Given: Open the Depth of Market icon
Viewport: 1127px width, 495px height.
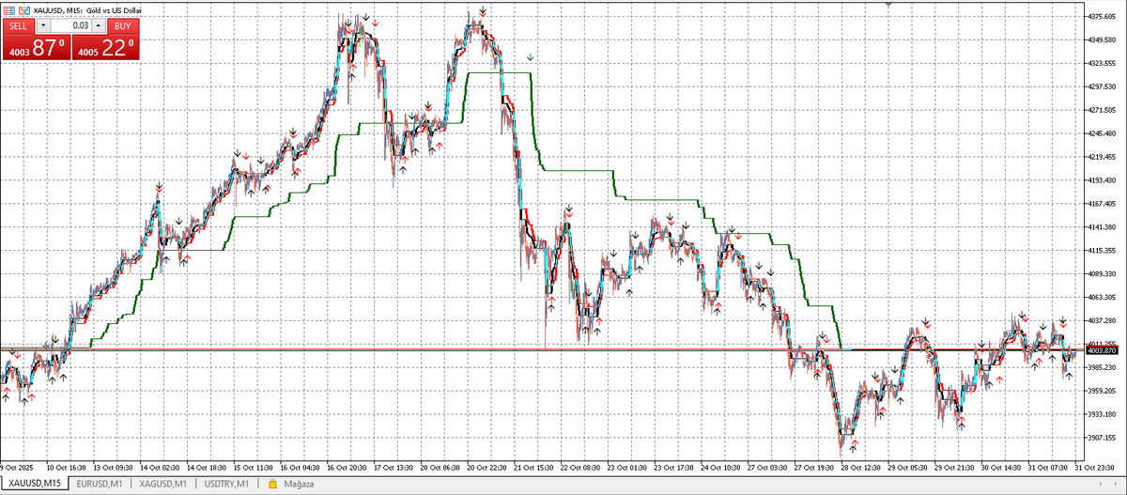Looking at the screenshot, I should (9, 10).
